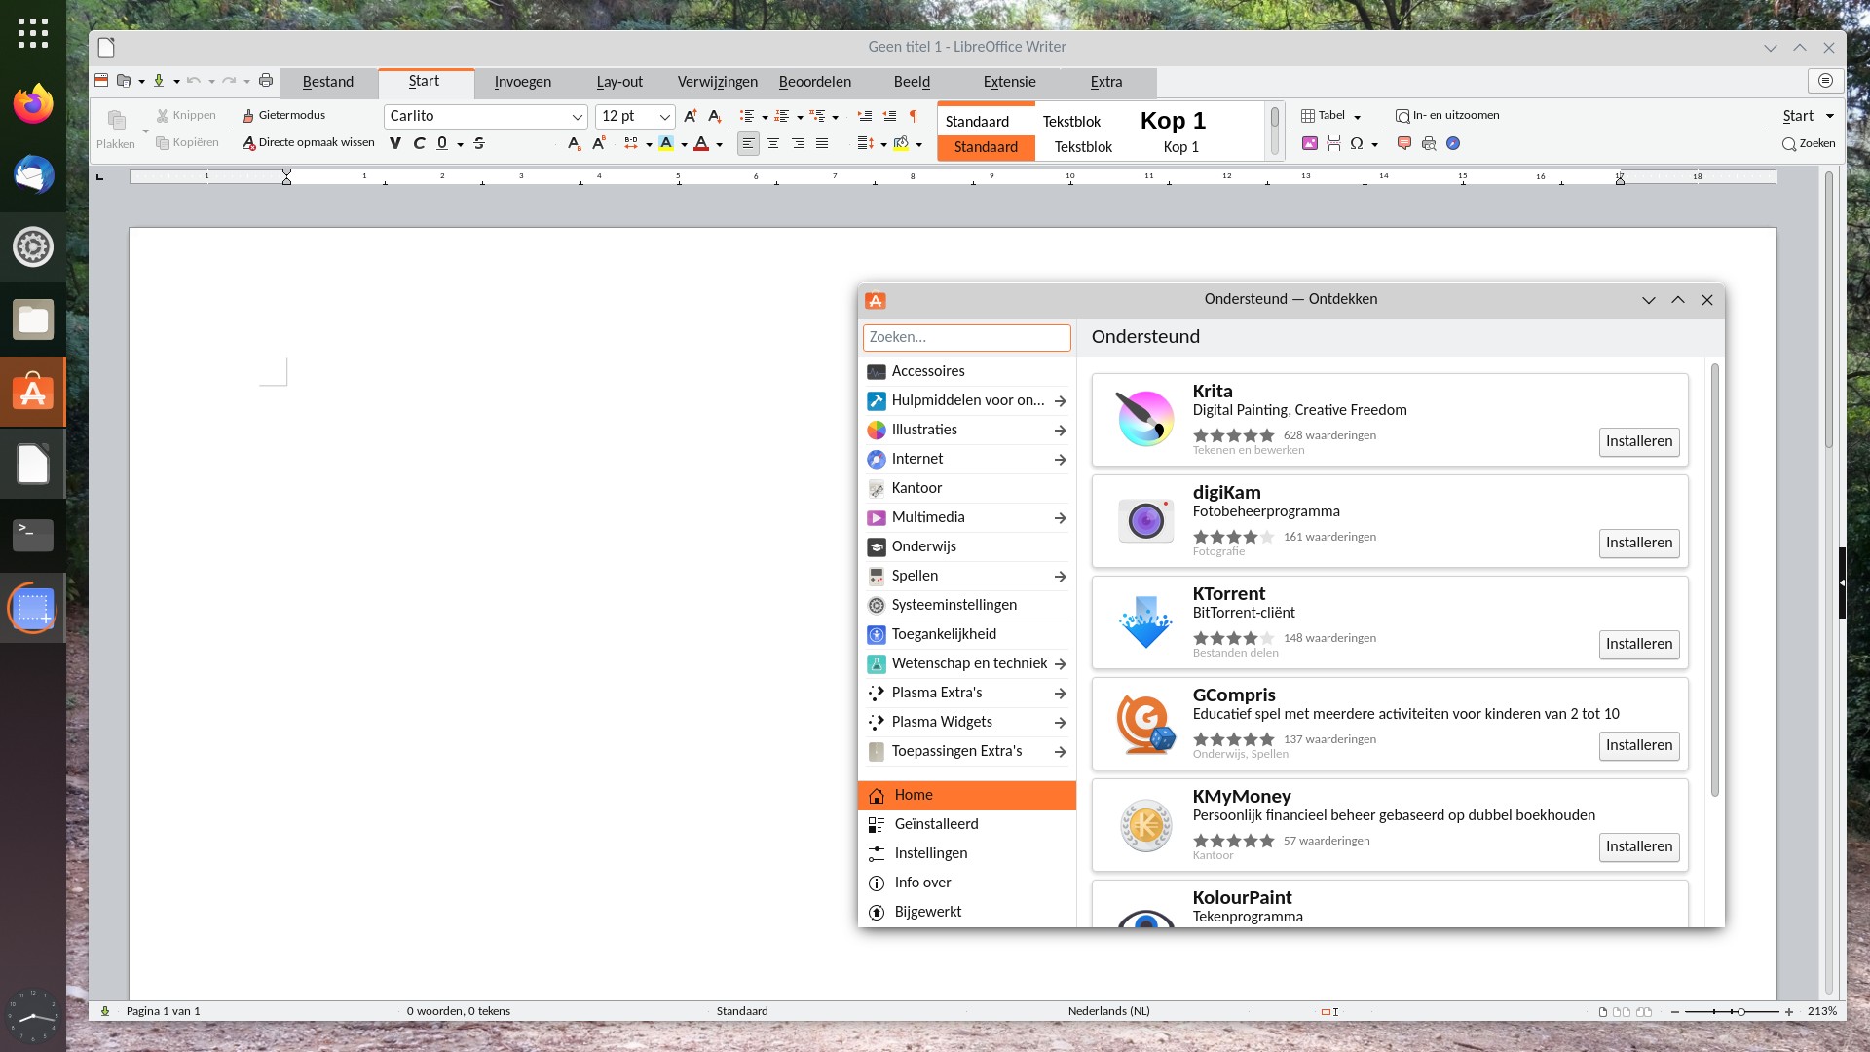The height and width of the screenshot is (1052, 1870).
Task: Click the Zoeken search field in Ontdekken
Action: pyautogui.click(x=966, y=337)
